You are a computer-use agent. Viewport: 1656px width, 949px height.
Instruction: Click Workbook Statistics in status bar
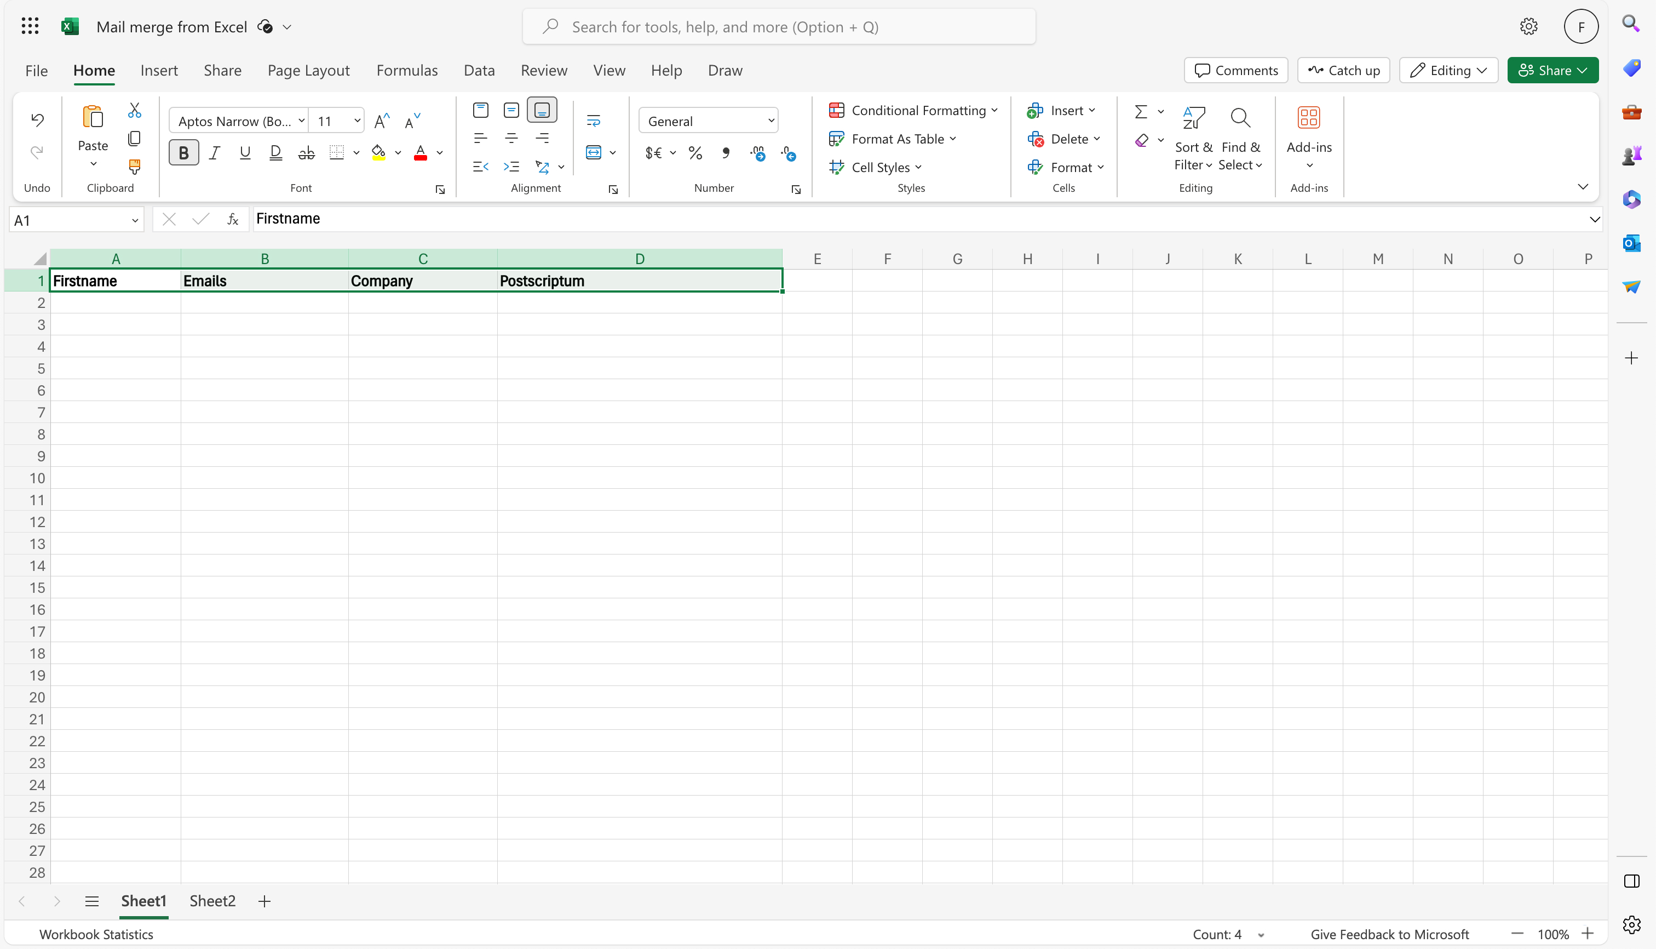tap(96, 934)
